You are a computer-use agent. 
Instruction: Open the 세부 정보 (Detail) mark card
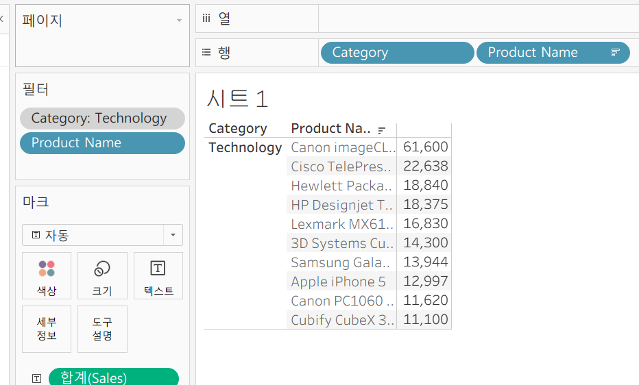tap(47, 329)
